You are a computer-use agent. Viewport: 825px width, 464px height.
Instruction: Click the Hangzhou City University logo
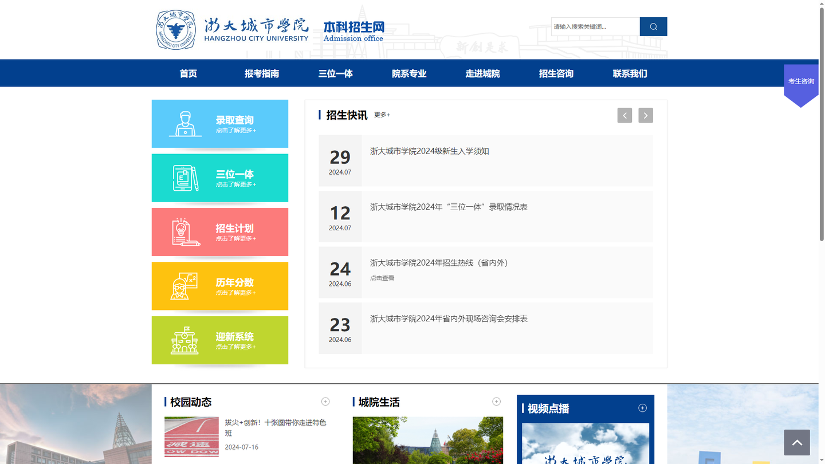[233, 29]
